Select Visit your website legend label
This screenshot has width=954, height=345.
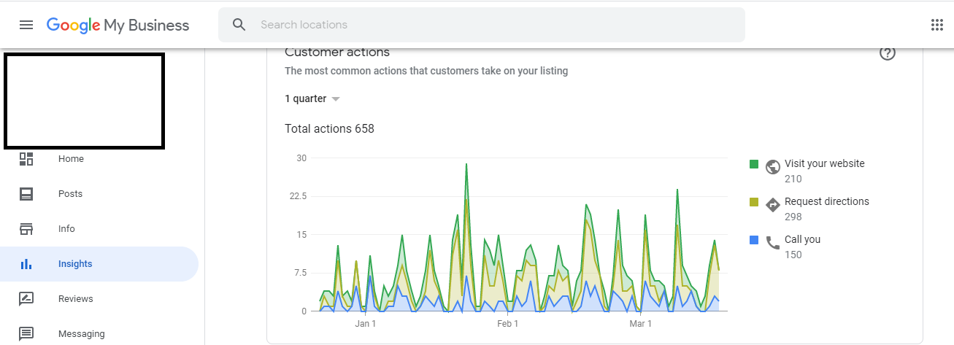coord(825,164)
